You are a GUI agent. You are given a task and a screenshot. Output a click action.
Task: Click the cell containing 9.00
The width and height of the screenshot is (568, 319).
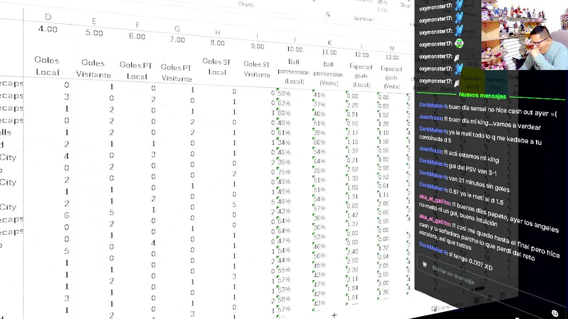[257, 46]
